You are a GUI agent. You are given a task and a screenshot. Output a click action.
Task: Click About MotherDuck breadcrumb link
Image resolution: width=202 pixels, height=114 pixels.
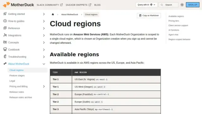click(69, 15)
